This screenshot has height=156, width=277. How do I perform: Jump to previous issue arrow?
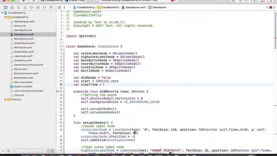coord(267,7)
